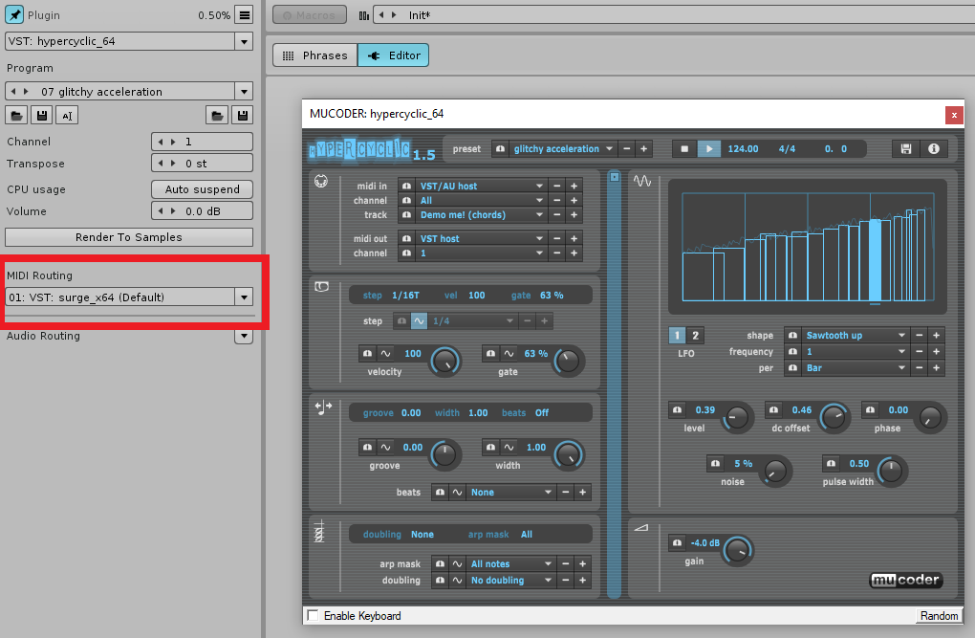Click MIDI learn icon for dc offset

coord(773,409)
